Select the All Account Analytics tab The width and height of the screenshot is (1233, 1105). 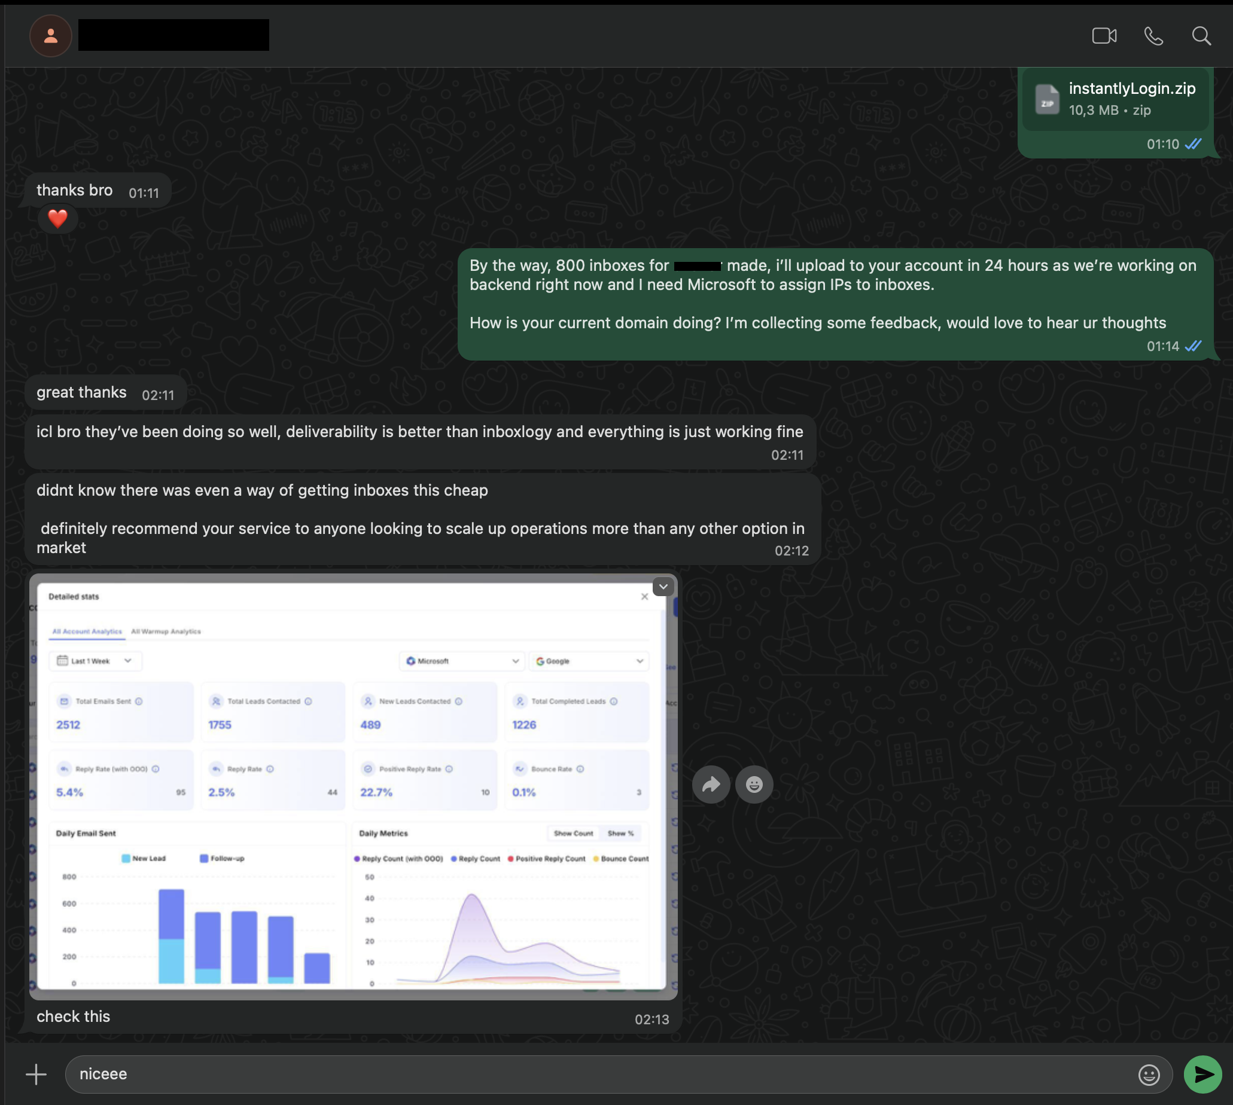click(x=87, y=631)
